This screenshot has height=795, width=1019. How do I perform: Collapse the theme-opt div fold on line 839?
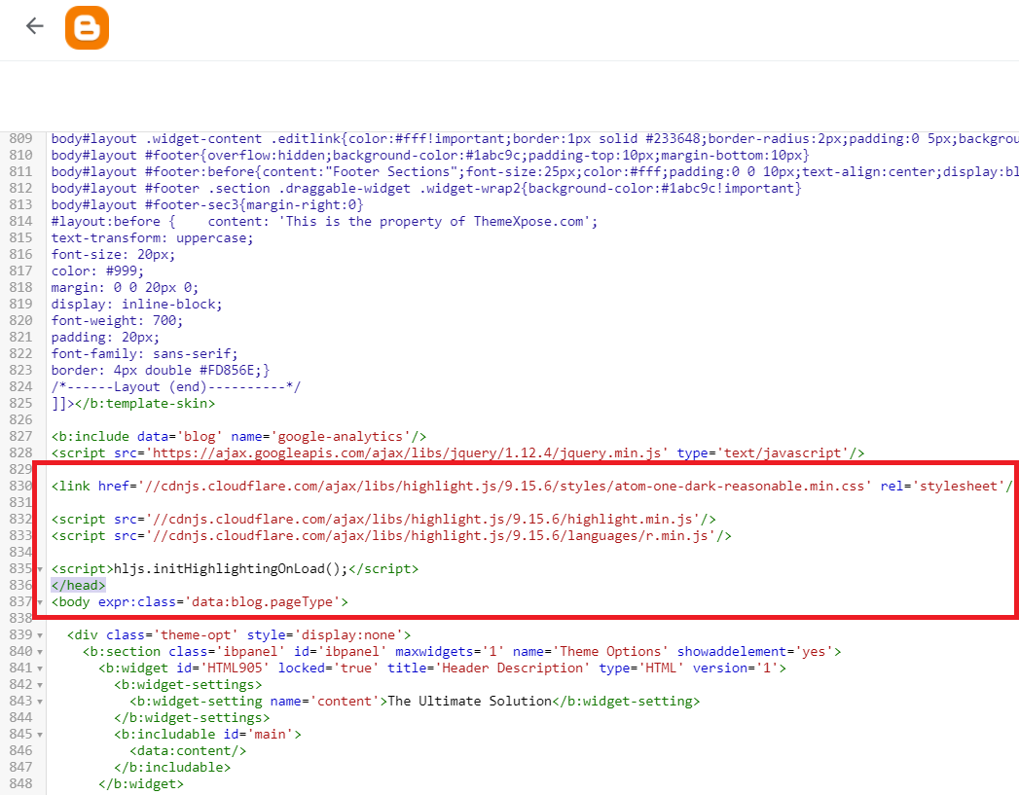(40, 634)
